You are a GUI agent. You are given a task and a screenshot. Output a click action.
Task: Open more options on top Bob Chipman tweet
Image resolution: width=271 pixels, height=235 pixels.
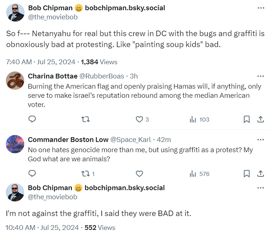260,8
